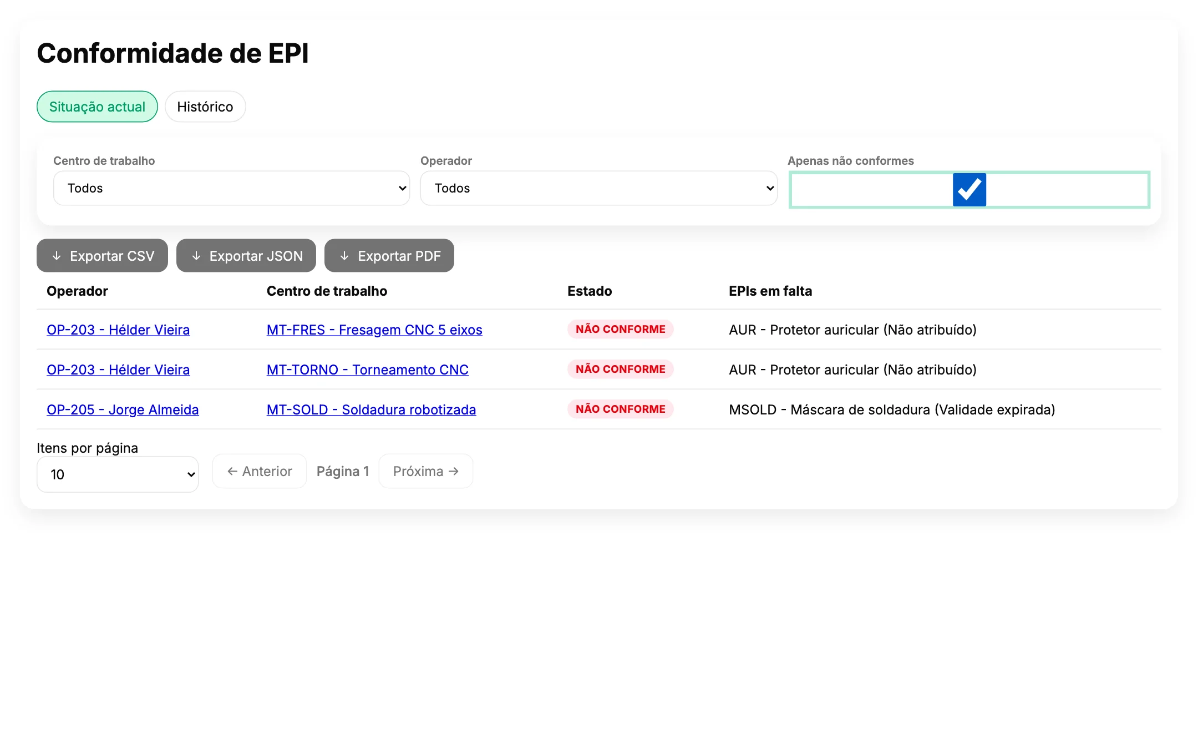Click the Operador column header in the table
The height and width of the screenshot is (749, 1198).
(x=77, y=291)
